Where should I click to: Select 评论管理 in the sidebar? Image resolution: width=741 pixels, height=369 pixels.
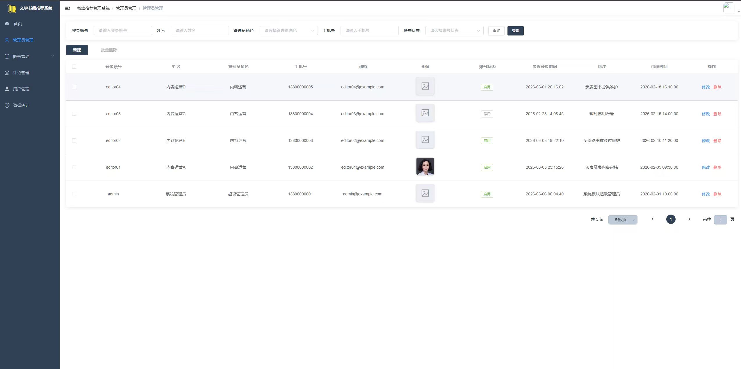30,73
